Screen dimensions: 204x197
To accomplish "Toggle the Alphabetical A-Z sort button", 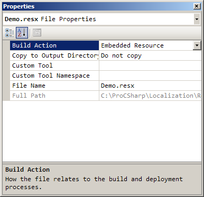I will (x=22, y=33).
